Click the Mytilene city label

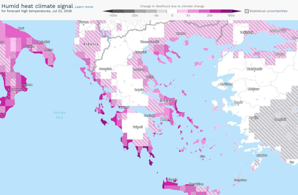pyautogui.click(x=226, y=84)
